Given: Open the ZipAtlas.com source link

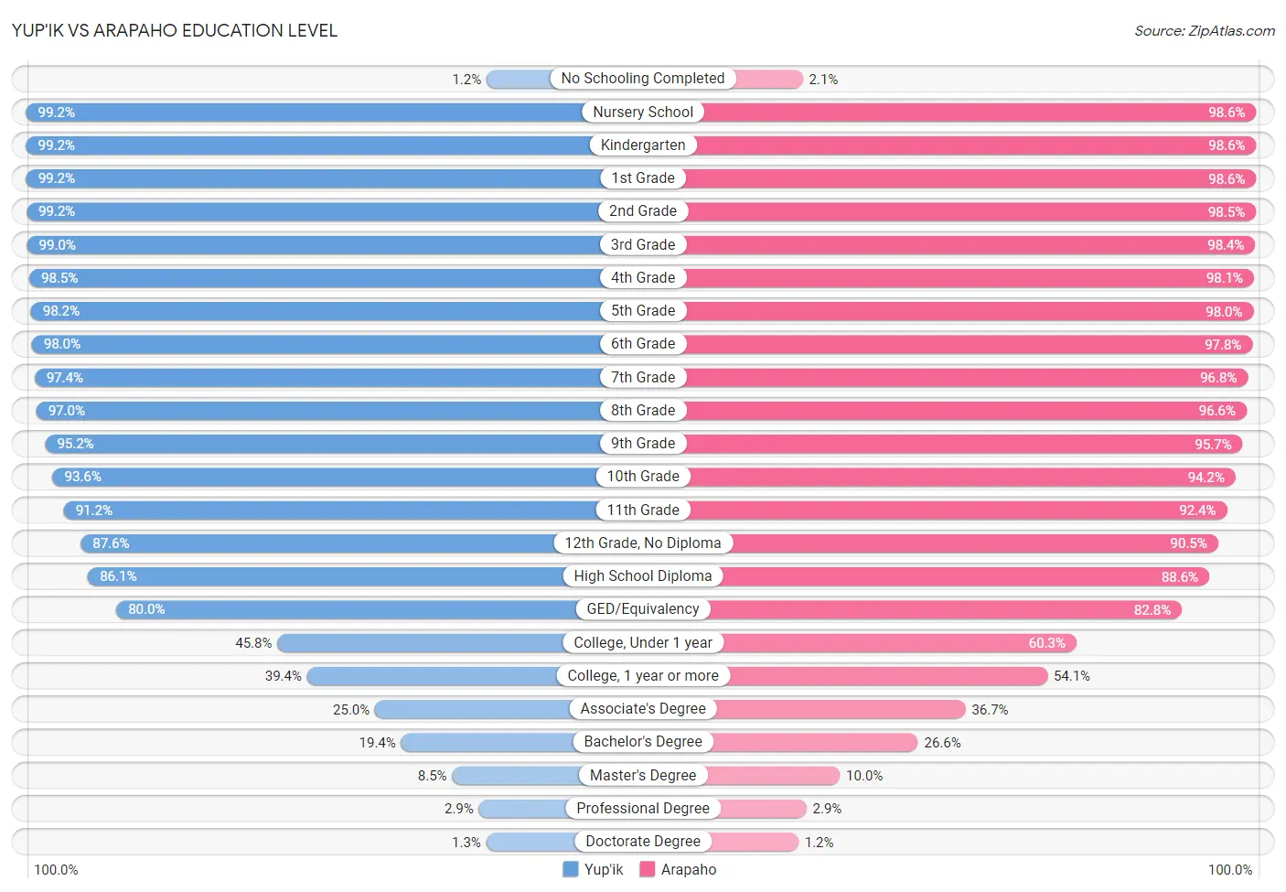Looking at the screenshot, I should [1205, 30].
